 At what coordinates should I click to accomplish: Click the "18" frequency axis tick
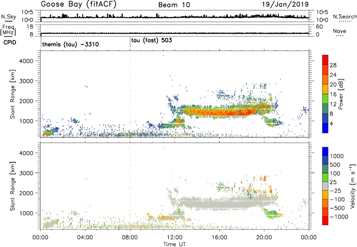click(x=30, y=27)
